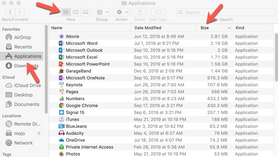Open Desktop in the sidebar

[x=19, y=95]
